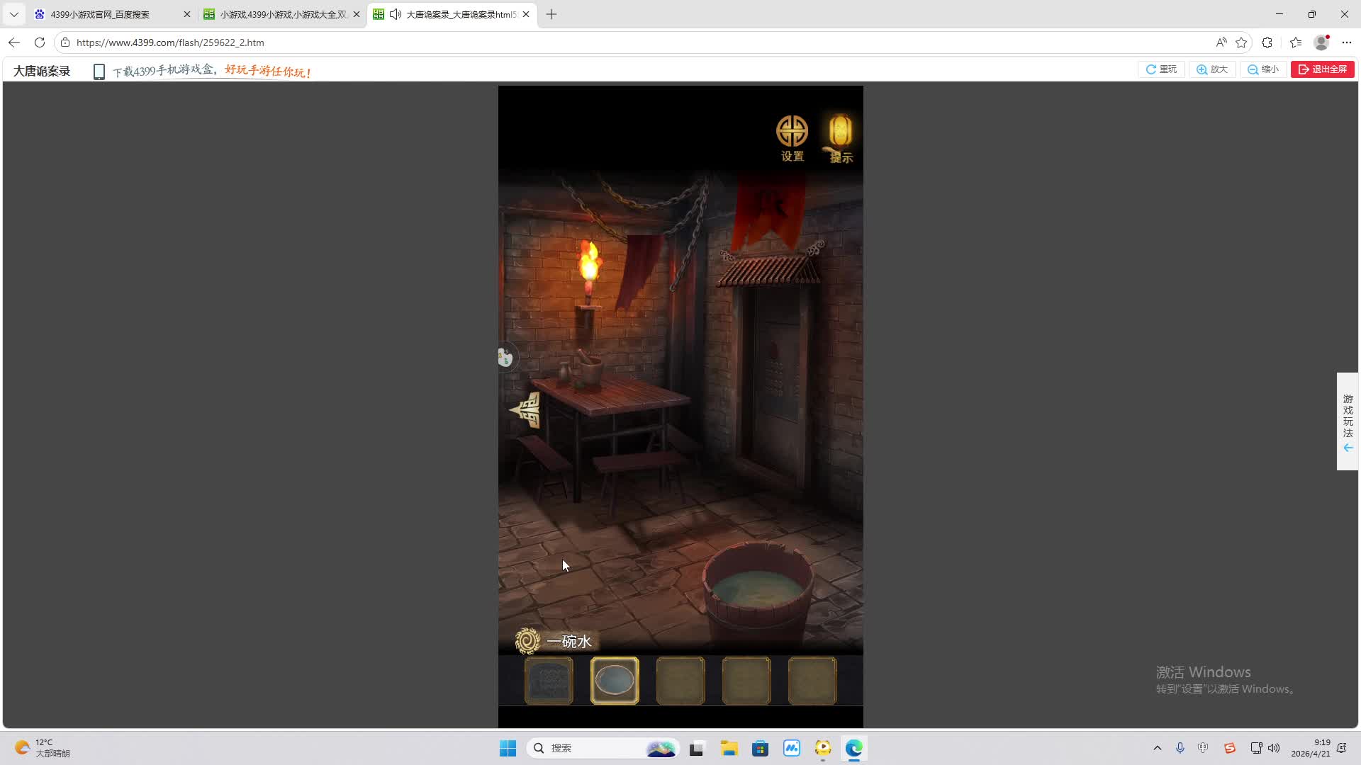Open the blue M app on taskbar
Viewport: 1361px width, 765px height.
click(x=792, y=748)
